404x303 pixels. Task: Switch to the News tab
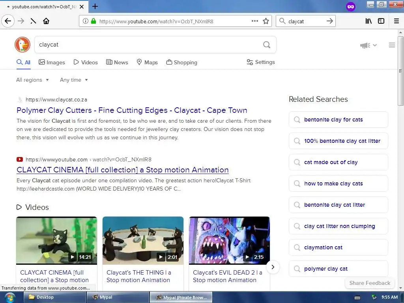click(117, 62)
